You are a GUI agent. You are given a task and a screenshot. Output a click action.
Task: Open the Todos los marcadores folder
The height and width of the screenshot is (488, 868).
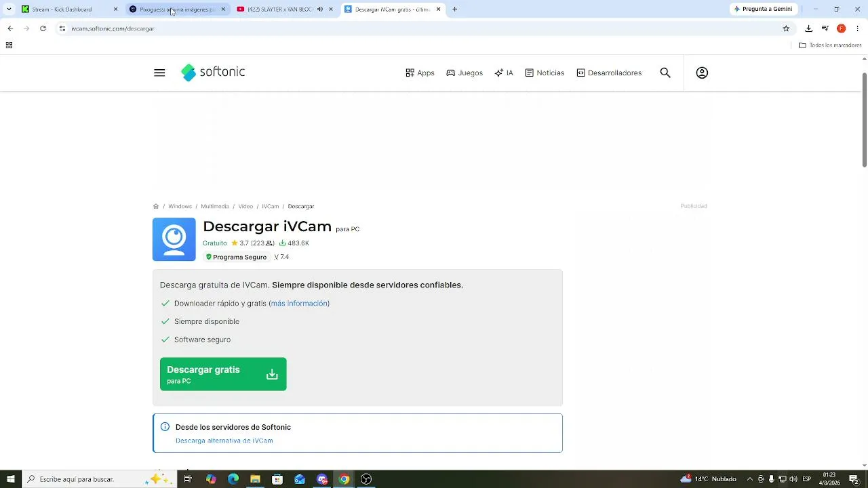[830, 45]
